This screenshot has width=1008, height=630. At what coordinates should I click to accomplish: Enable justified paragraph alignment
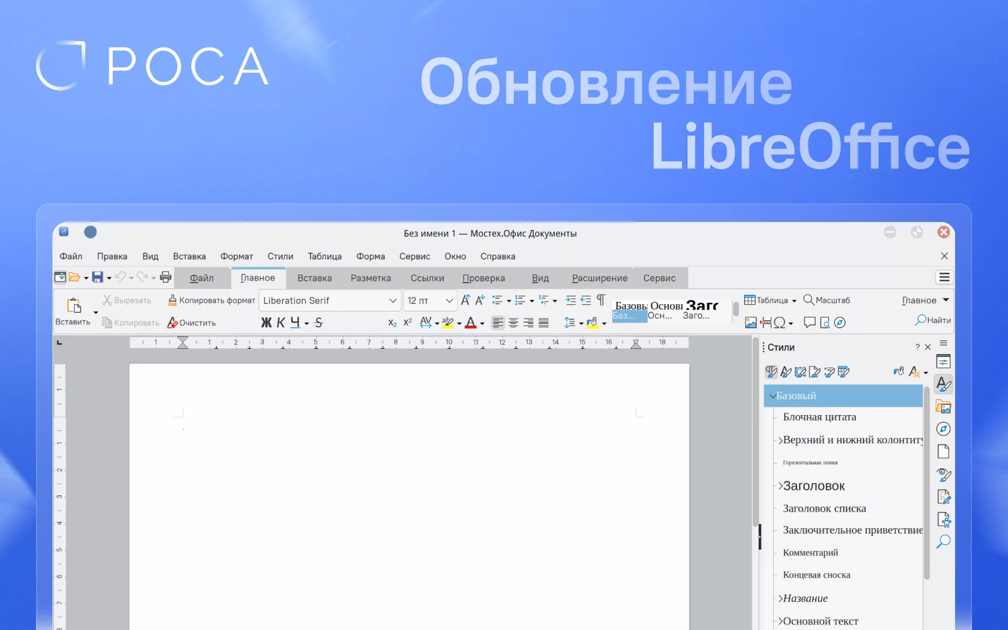click(544, 323)
